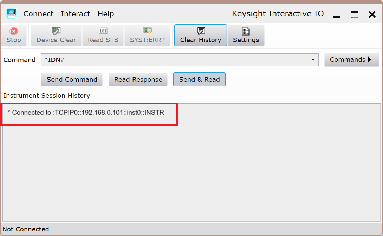Expand the Command history dropdown arrow
383x236 pixels.
coord(313,60)
